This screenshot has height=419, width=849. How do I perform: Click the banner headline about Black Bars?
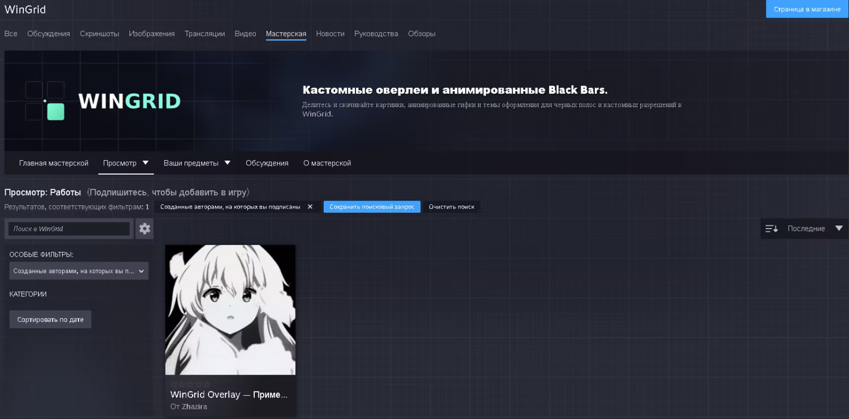455,90
